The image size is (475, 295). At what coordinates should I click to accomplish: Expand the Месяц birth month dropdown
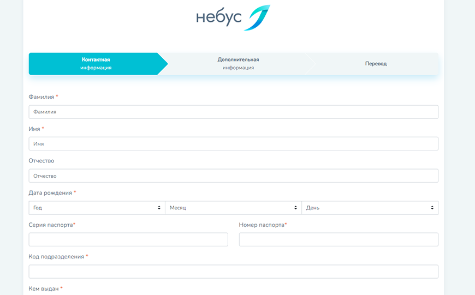pyautogui.click(x=233, y=208)
